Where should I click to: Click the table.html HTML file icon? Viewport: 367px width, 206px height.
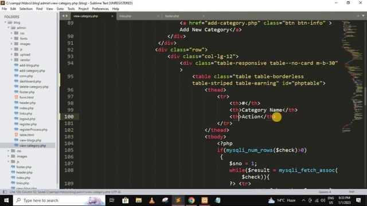coord(16,135)
